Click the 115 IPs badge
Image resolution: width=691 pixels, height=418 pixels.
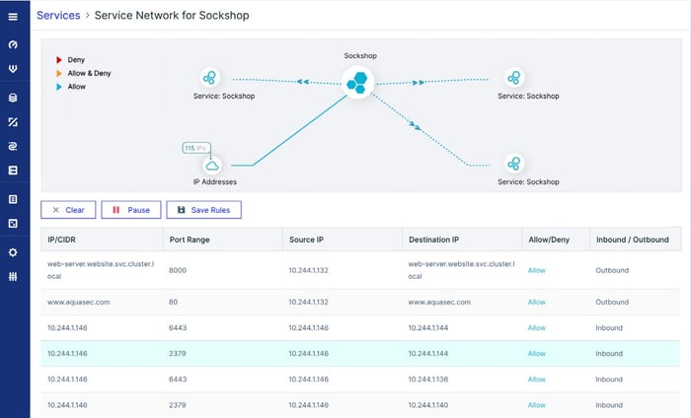tap(196, 148)
